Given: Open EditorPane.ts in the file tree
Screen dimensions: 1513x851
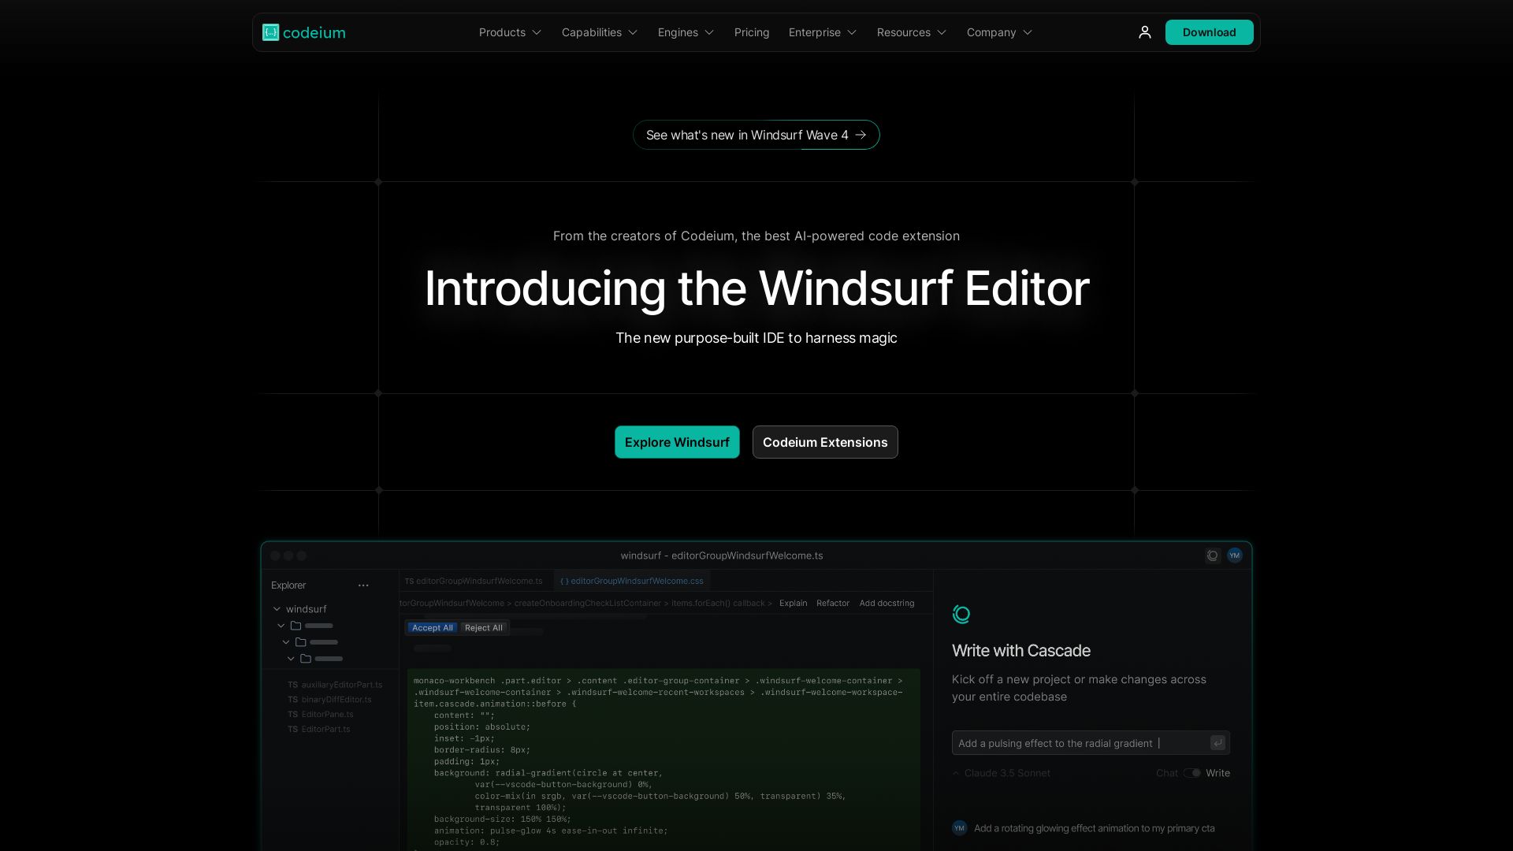Looking at the screenshot, I should pyautogui.click(x=327, y=715).
